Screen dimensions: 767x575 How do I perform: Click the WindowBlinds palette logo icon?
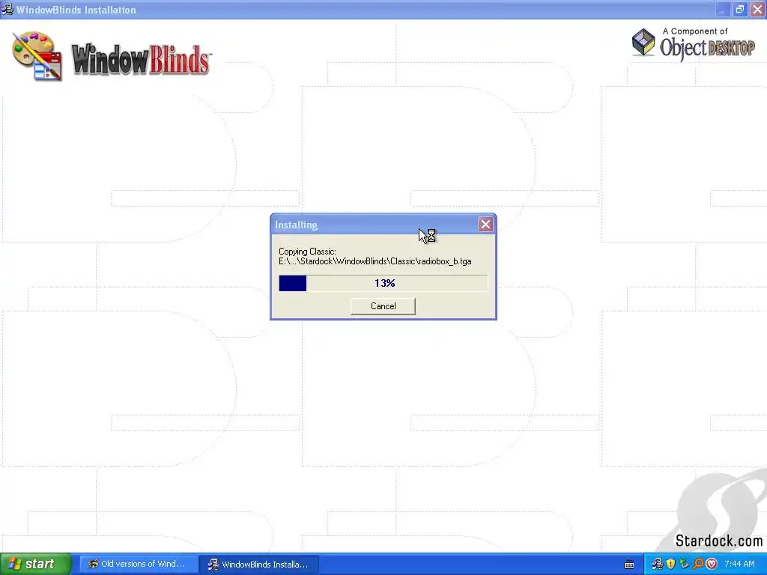click(37, 55)
